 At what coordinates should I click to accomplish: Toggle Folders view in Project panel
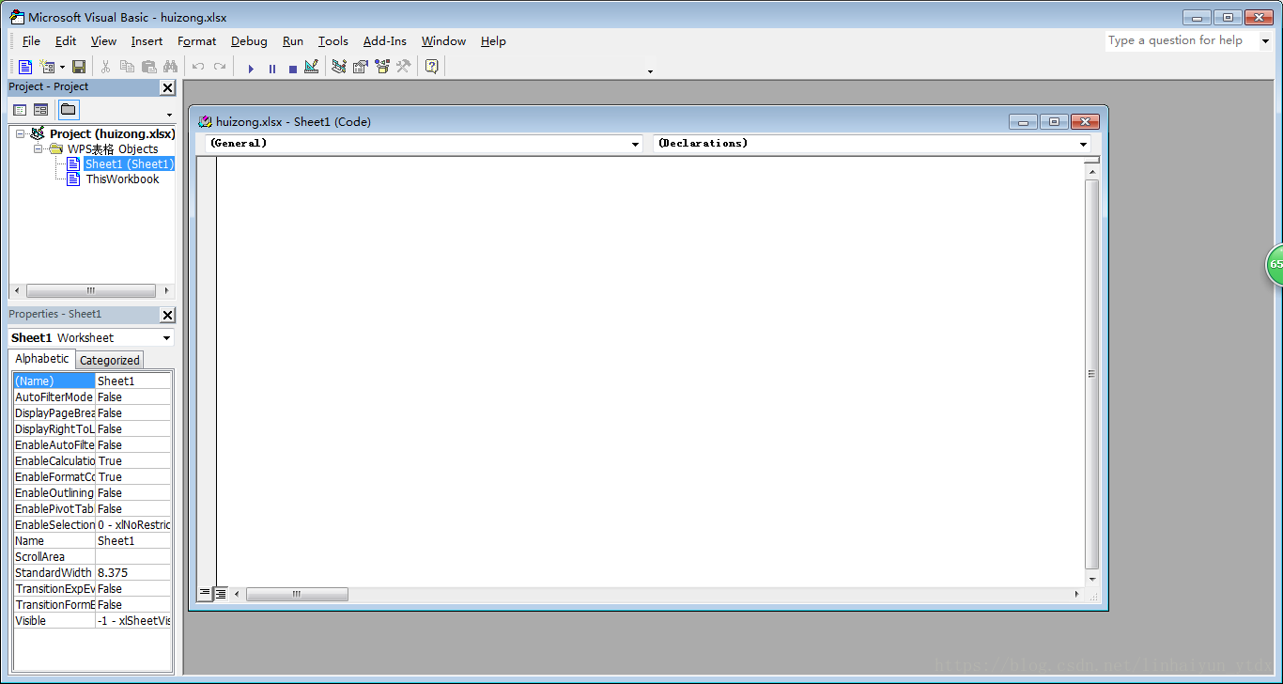[69, 110]
